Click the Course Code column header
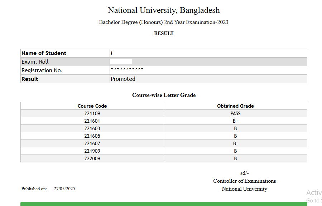322x206 pixels. (92, 106)
